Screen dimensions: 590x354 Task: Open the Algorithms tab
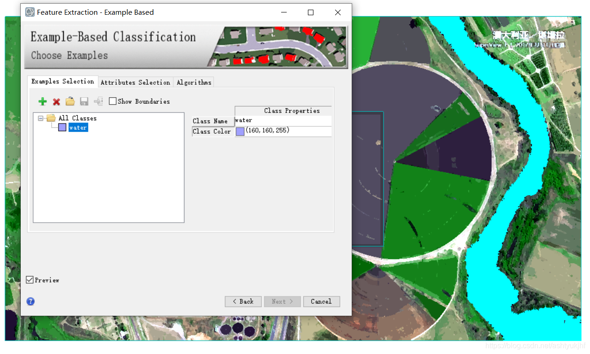point(194,83)
